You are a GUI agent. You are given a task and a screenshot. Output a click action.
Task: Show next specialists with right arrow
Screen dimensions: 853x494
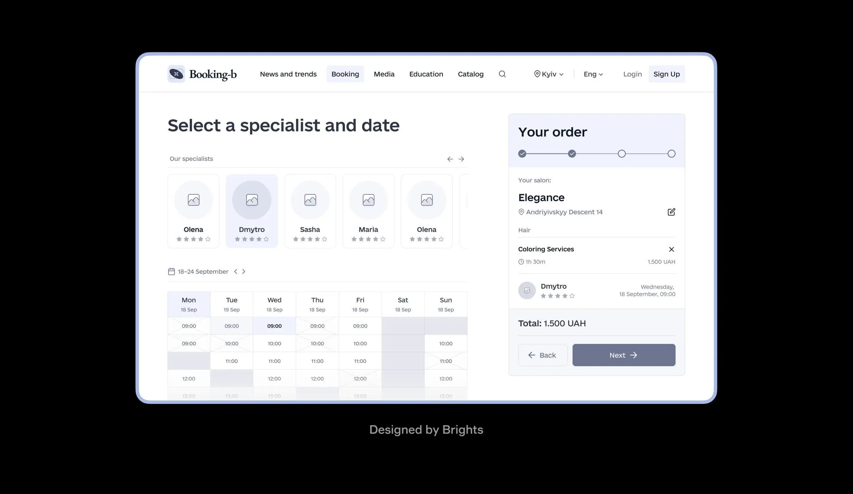[x=461, y=159]
